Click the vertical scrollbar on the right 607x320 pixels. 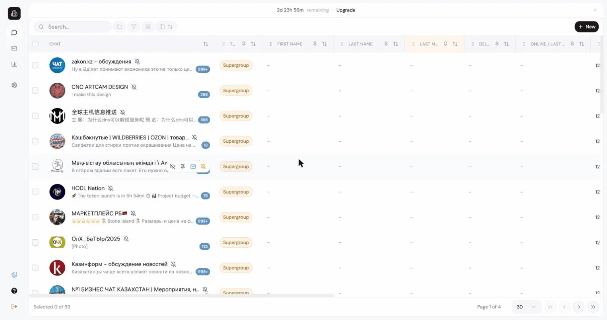(x=602, y=76)
